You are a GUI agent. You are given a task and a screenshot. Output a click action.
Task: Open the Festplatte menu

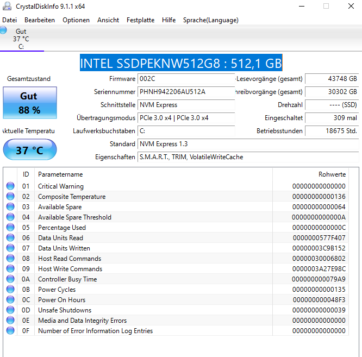140,20
